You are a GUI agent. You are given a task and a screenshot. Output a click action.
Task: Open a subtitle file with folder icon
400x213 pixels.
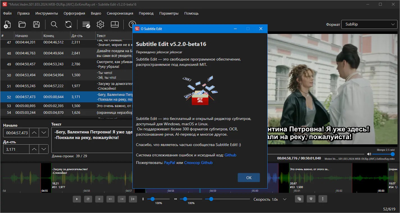(22, 24)
